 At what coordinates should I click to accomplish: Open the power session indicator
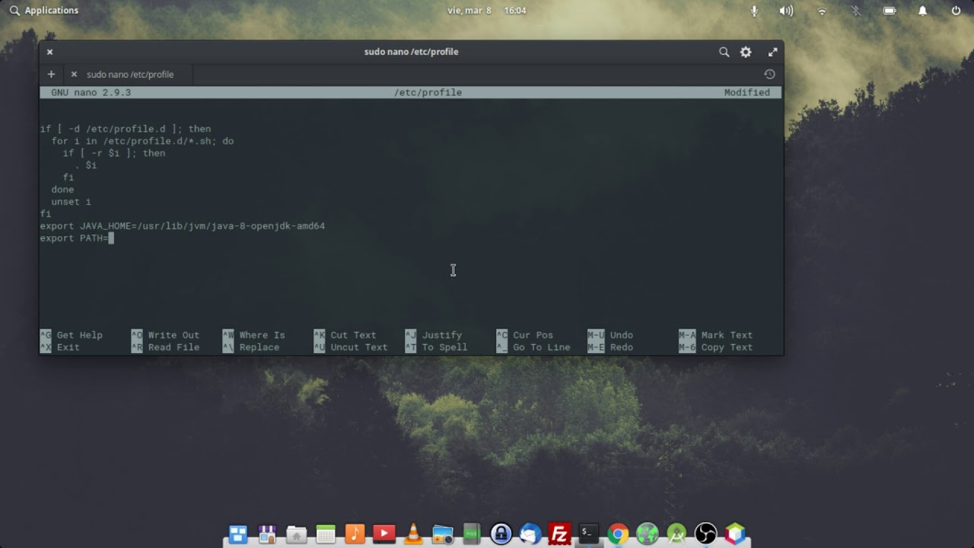956,11
